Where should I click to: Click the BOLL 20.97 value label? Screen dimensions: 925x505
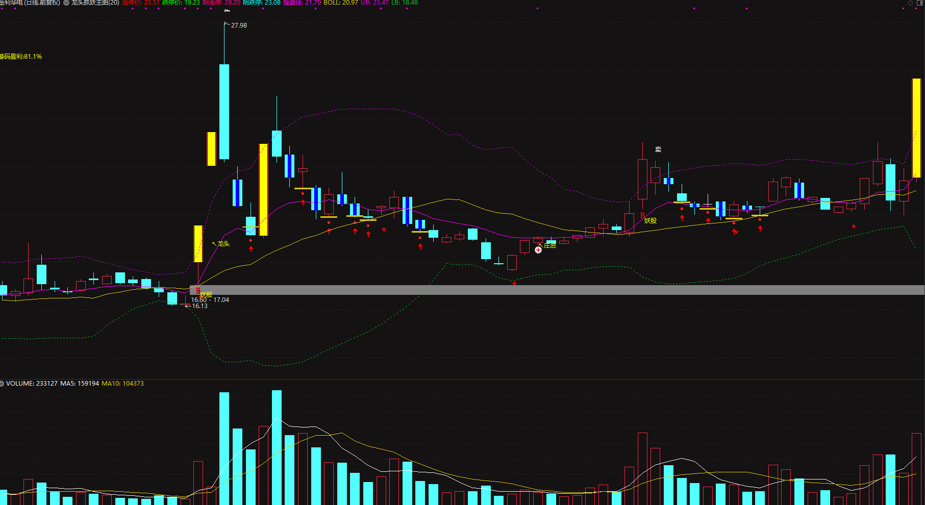pyautogui.click(x=341, y=3)
